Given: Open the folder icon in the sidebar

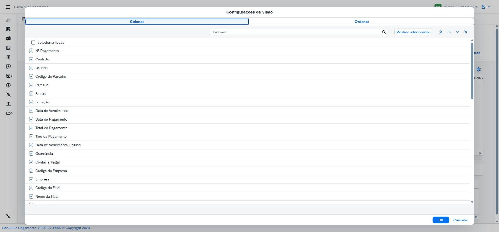Looking at the screenshot, I should pyautogui.click(x=8, y=113).
